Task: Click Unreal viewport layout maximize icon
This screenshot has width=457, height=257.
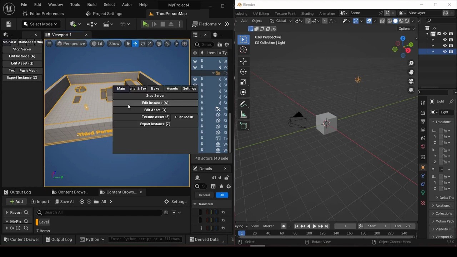Action: 185,44
